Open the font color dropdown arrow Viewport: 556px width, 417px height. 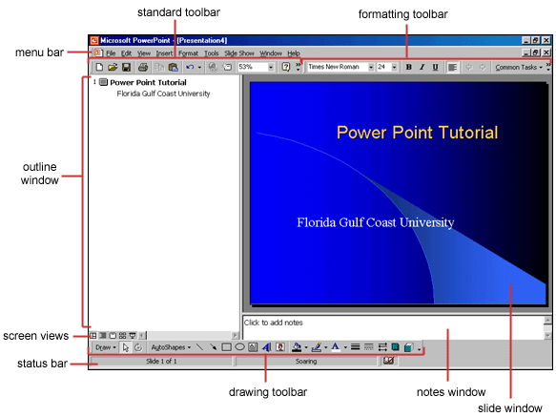(345, 347)
